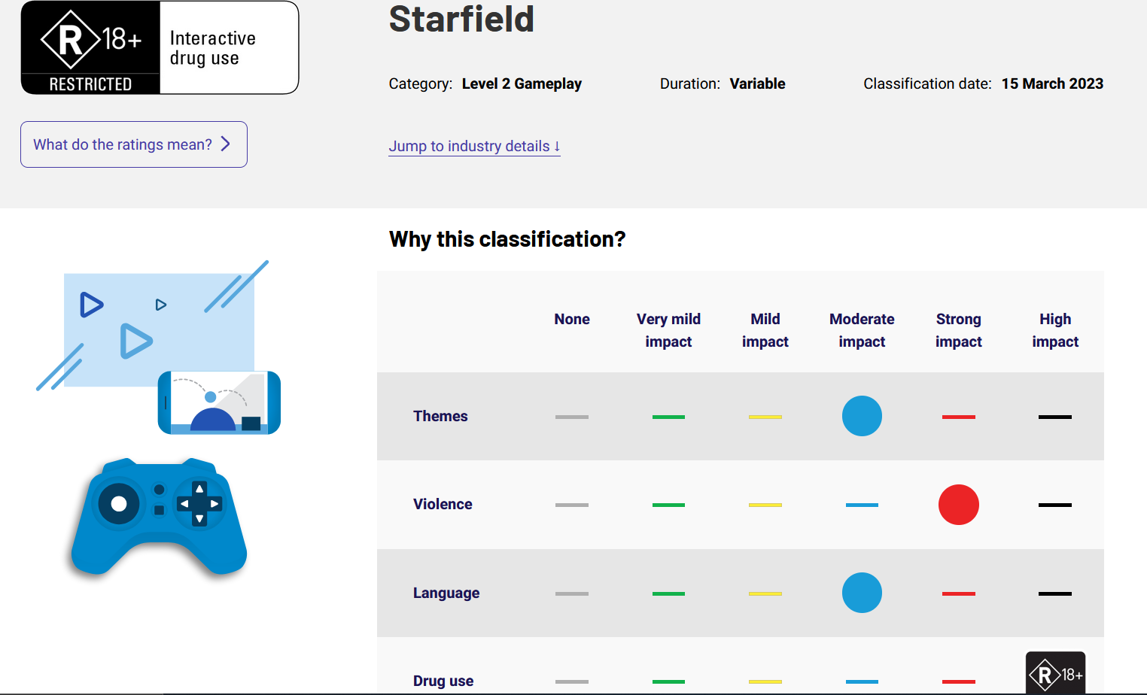The image size is (1147, 695).
Task: Click the floating R18+ badge at bottom right
Action: (1055, 673)
